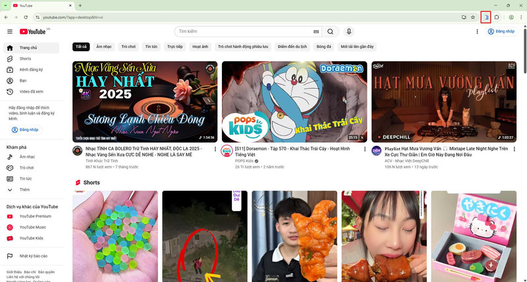Reload the page
Viewport: 527px width, 282px height.
click(x=26, y=17)
